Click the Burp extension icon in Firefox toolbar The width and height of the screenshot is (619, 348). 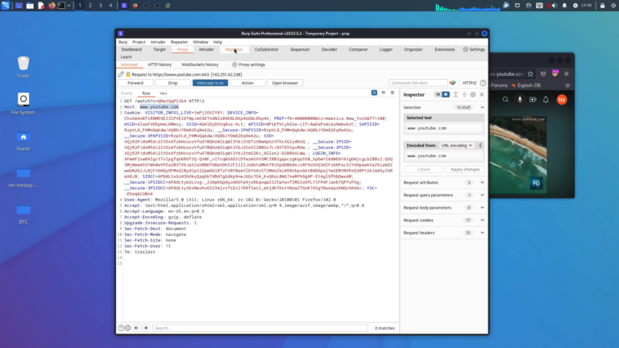555,73
